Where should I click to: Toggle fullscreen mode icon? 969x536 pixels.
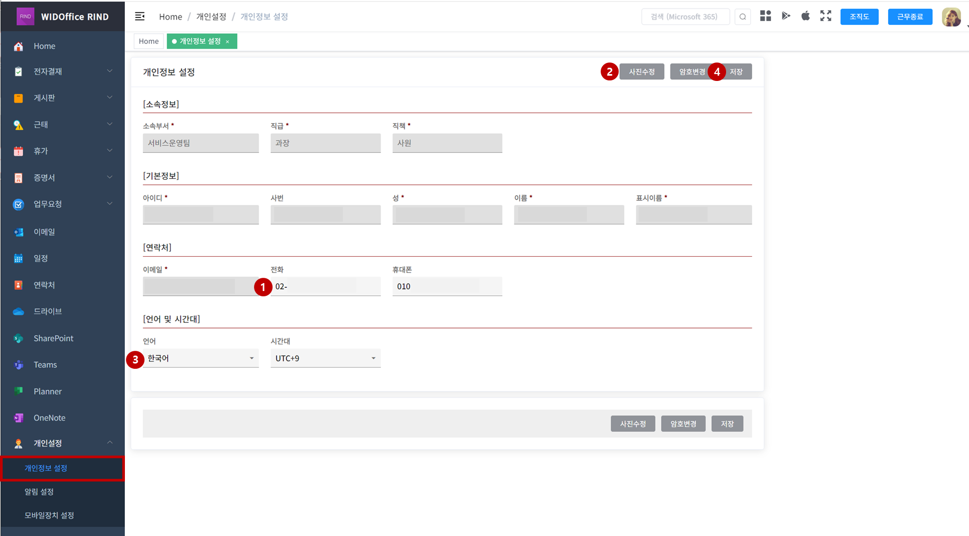tap(826, 16)
